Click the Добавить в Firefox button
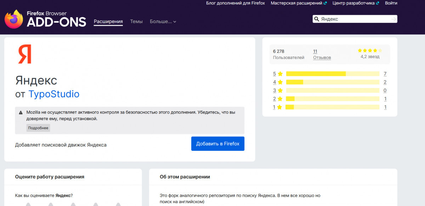Viewport: 425px width, 206px height. point(218,144)
